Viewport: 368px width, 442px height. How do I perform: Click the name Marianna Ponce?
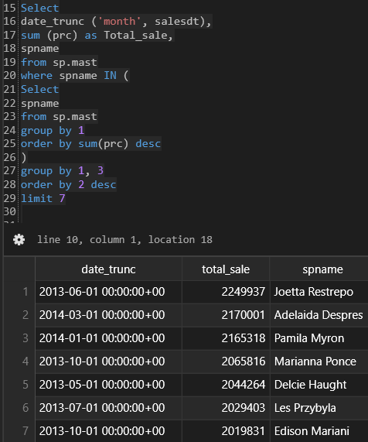tap(315, 361)
